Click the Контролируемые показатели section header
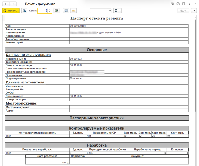This screenshot has width=199, height=166. [97, 128]
